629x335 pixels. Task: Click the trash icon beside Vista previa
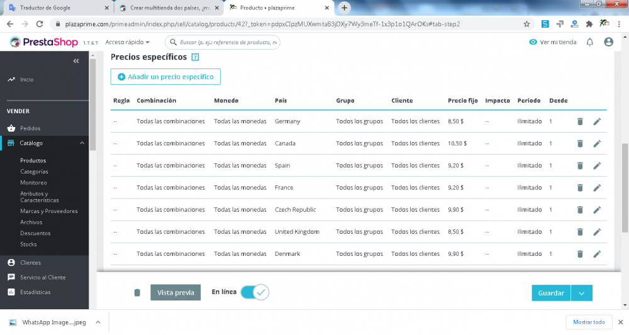click(137, 292)
